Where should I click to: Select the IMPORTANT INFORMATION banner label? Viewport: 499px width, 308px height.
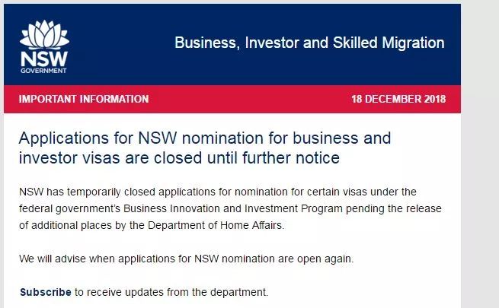tap(84, 100)
